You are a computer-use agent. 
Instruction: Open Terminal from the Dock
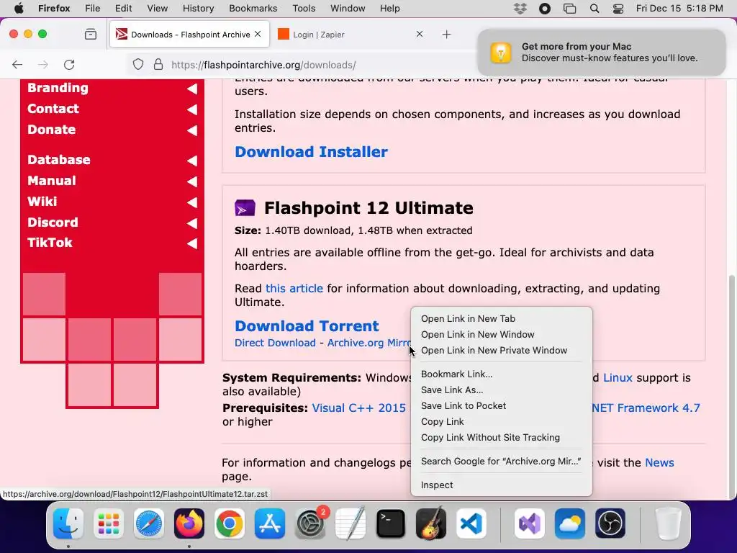[x=391, y=523]
